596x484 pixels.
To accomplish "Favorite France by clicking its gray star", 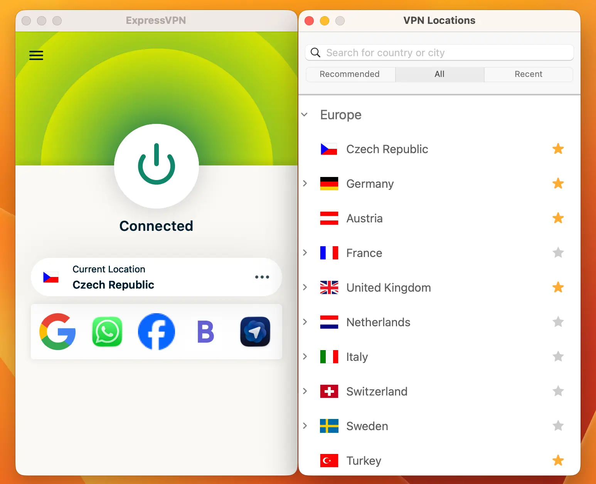I will (558, 253).
